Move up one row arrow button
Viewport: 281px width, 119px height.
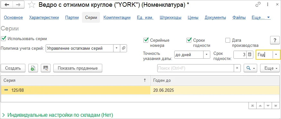(260, 106)
